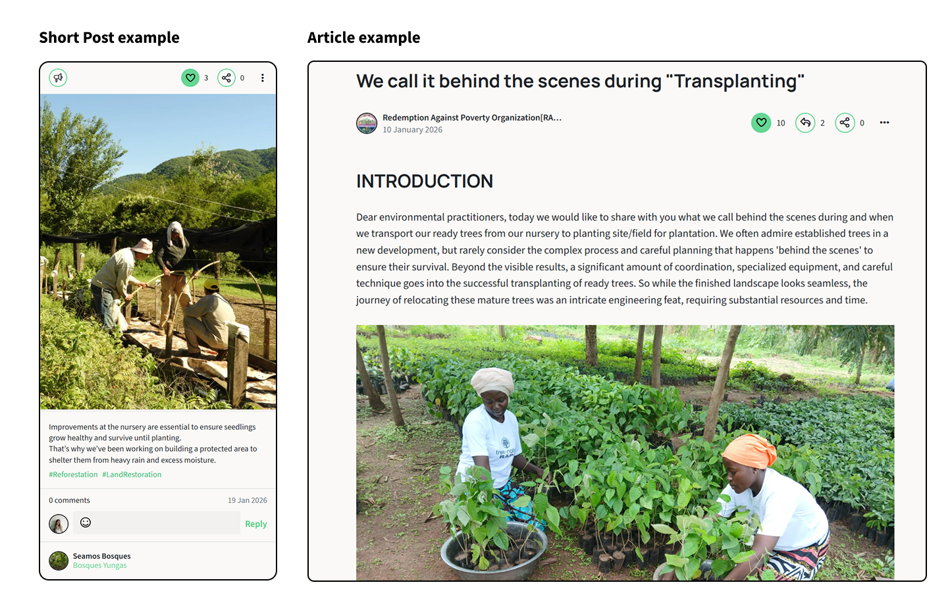The height and width of the screenshot is (593, 950).
Task: Like the Transplanting article with heart icon
Action: 761,122
